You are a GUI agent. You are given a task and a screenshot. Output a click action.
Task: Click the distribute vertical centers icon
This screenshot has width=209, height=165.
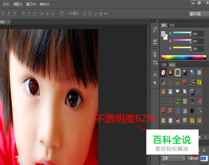pyautogui.click(x=29, y=13)
